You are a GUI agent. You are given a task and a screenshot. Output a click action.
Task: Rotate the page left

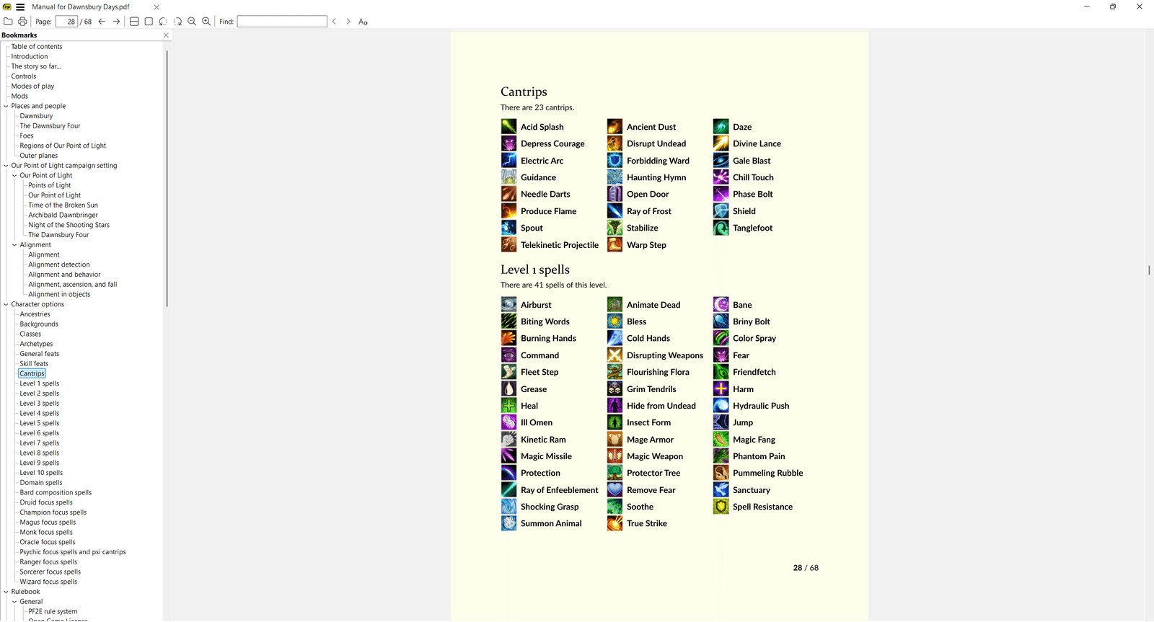tap(163, 22)
